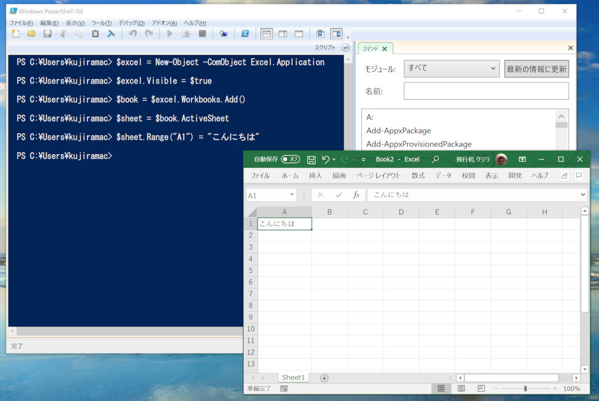
Task: Switch to Page Break Preview in Excel status bar
Action: pos(481,389)
